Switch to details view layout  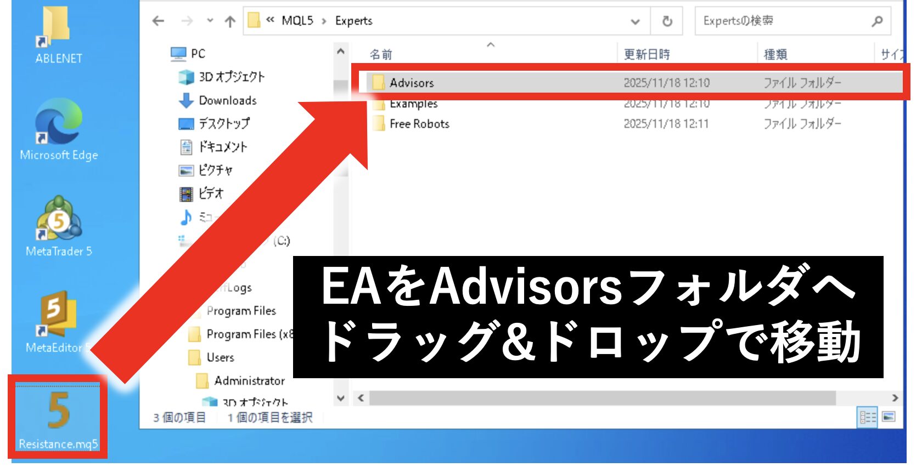867,418
